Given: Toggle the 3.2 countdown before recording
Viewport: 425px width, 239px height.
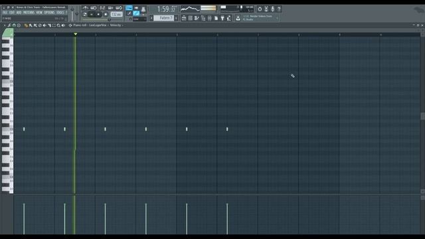Looking at the screenshot, I should point(102,8).
